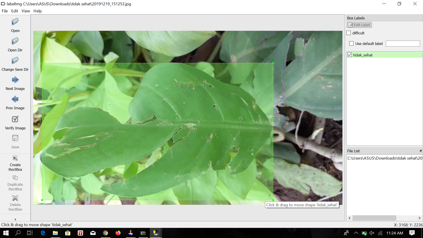
Task: Click the battery tray icon
Action: 364,233
